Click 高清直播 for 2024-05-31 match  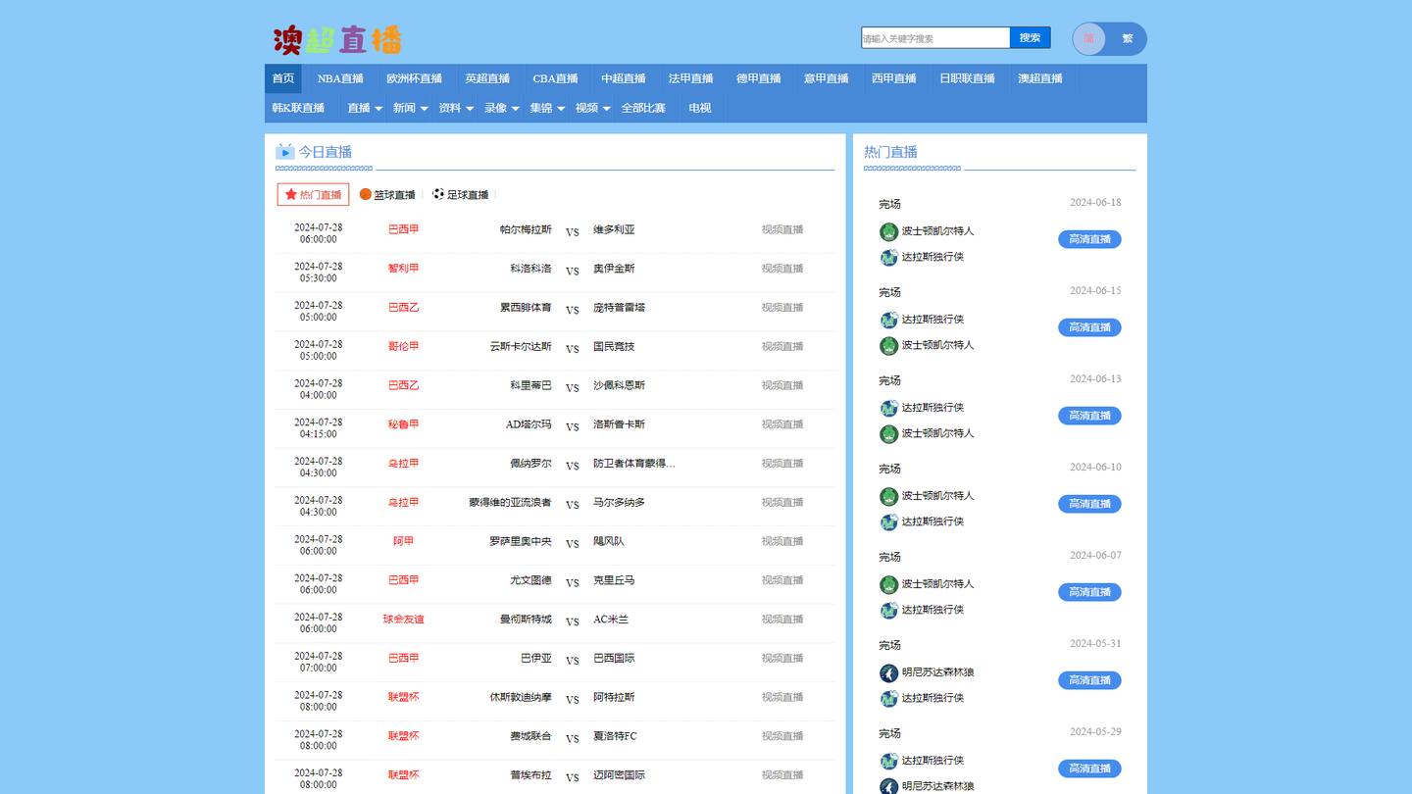(x=1089, y=680)
